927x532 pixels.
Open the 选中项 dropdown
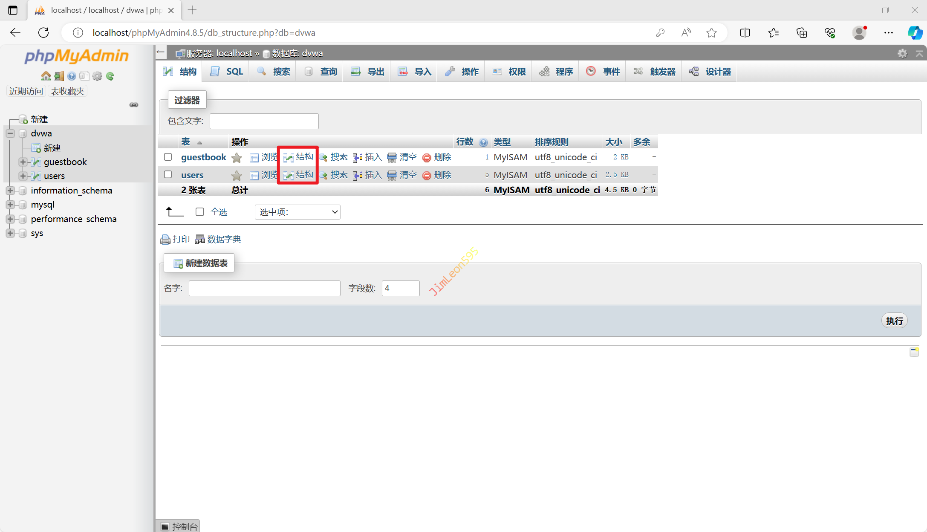tap(297, 212)
